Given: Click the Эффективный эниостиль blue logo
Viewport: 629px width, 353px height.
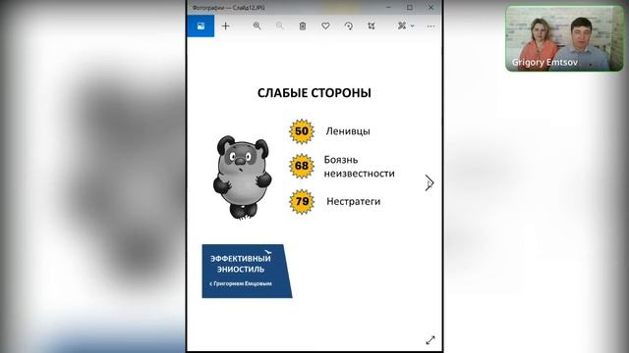Looking at the screenshot, I should (x=247, y=271).
